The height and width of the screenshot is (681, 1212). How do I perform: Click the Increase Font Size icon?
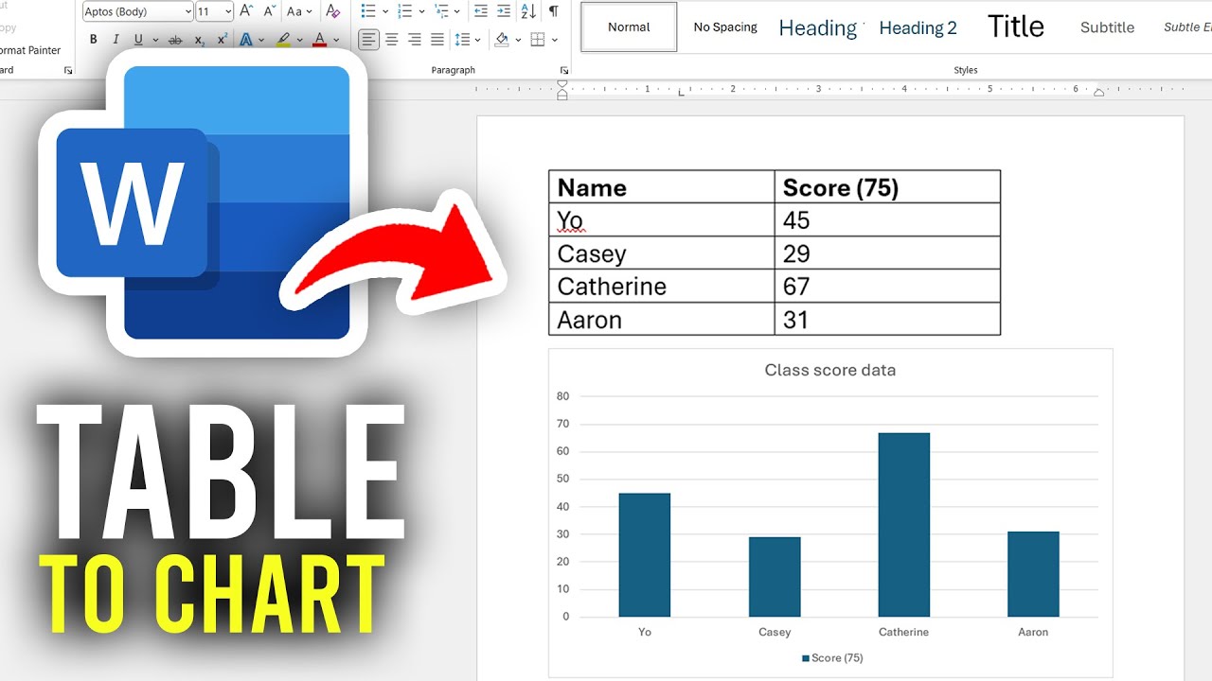pos(246,11)
